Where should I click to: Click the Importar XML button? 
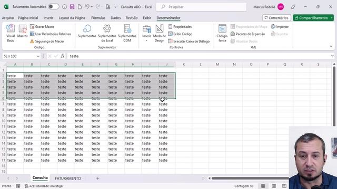pyautogui.click(x=280, y=27)
